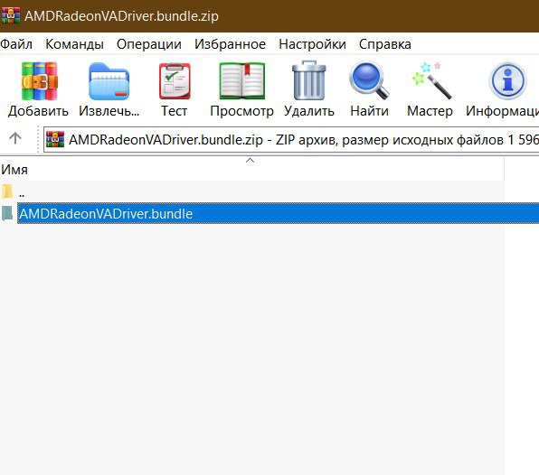Open the Команды menu
The width and height of the screenshot is (539, 475).
point(74,44)
